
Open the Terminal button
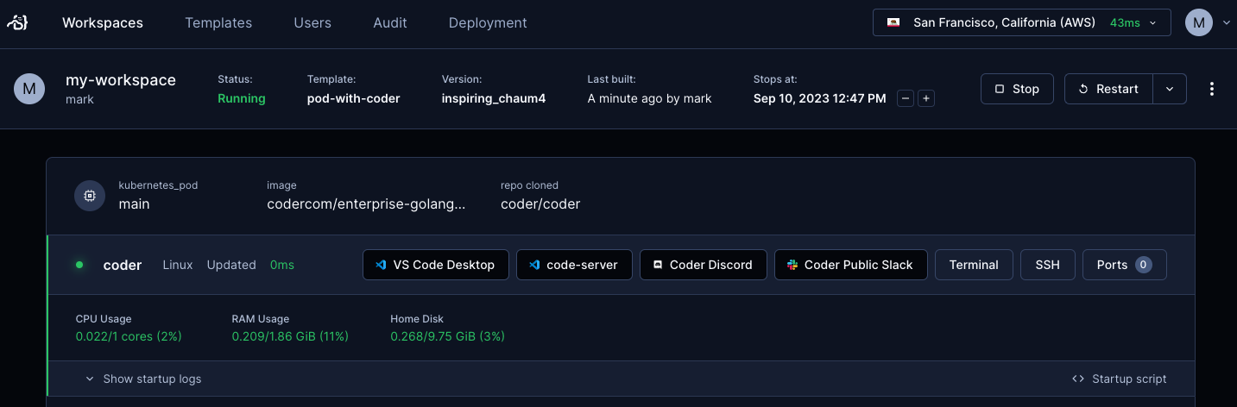click(x=974, y=265)
